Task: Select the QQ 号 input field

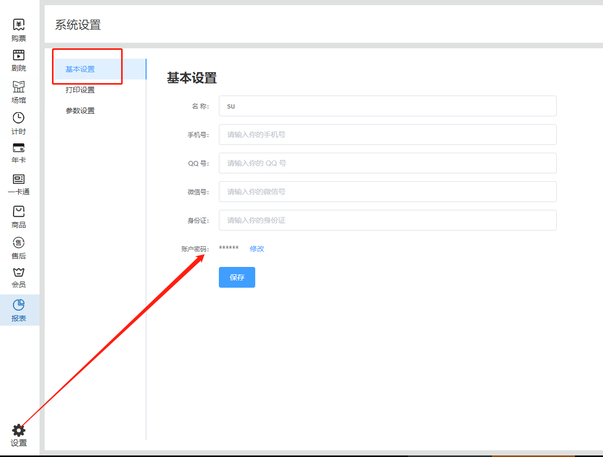Action: [387, 163]
